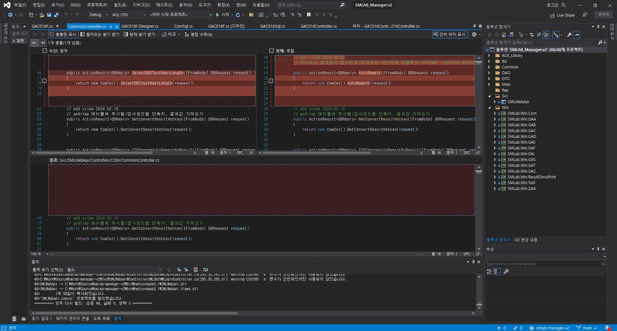
Task: Expand the SMLab.Win.GAC project node
Action: point(495,131)
